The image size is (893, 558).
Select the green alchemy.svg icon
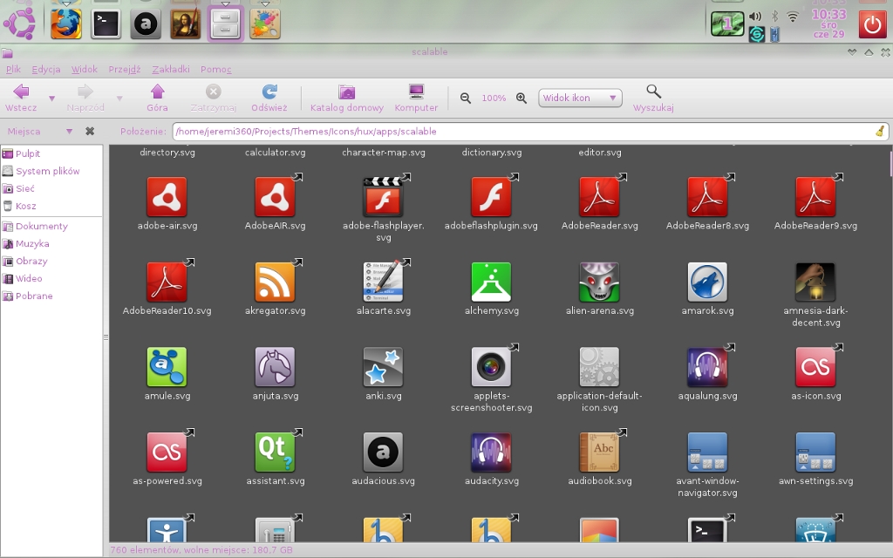(x=492, y=282)
